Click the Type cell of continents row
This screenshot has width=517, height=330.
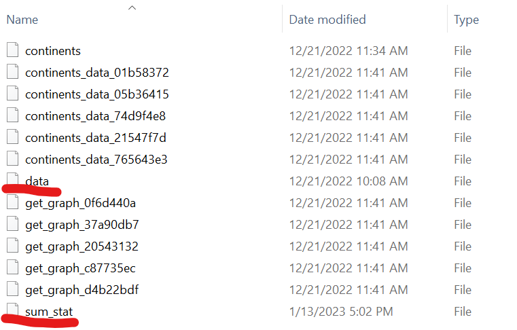click(463, 50)
